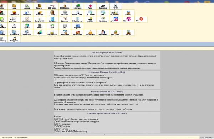Click the (Ctrl+P) Печать hotkey line
Image resolution: width=214 pixels, height=139 pixels.
pos(61,129)
